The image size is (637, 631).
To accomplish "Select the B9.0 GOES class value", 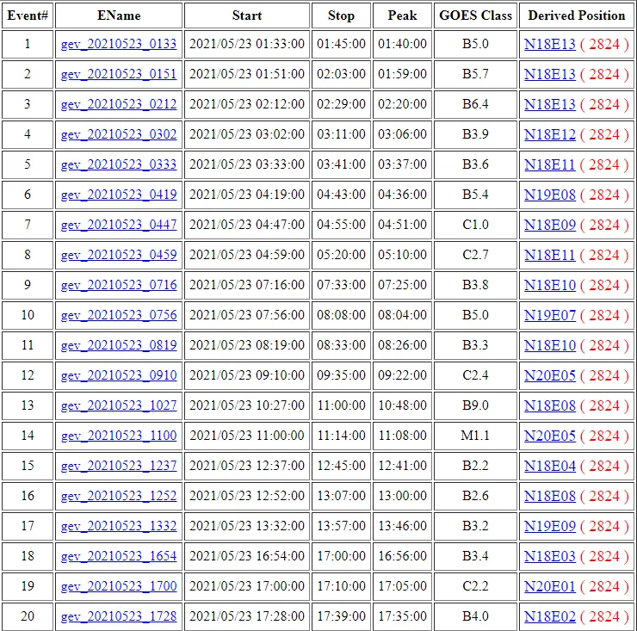I will (x=475, y=405).
